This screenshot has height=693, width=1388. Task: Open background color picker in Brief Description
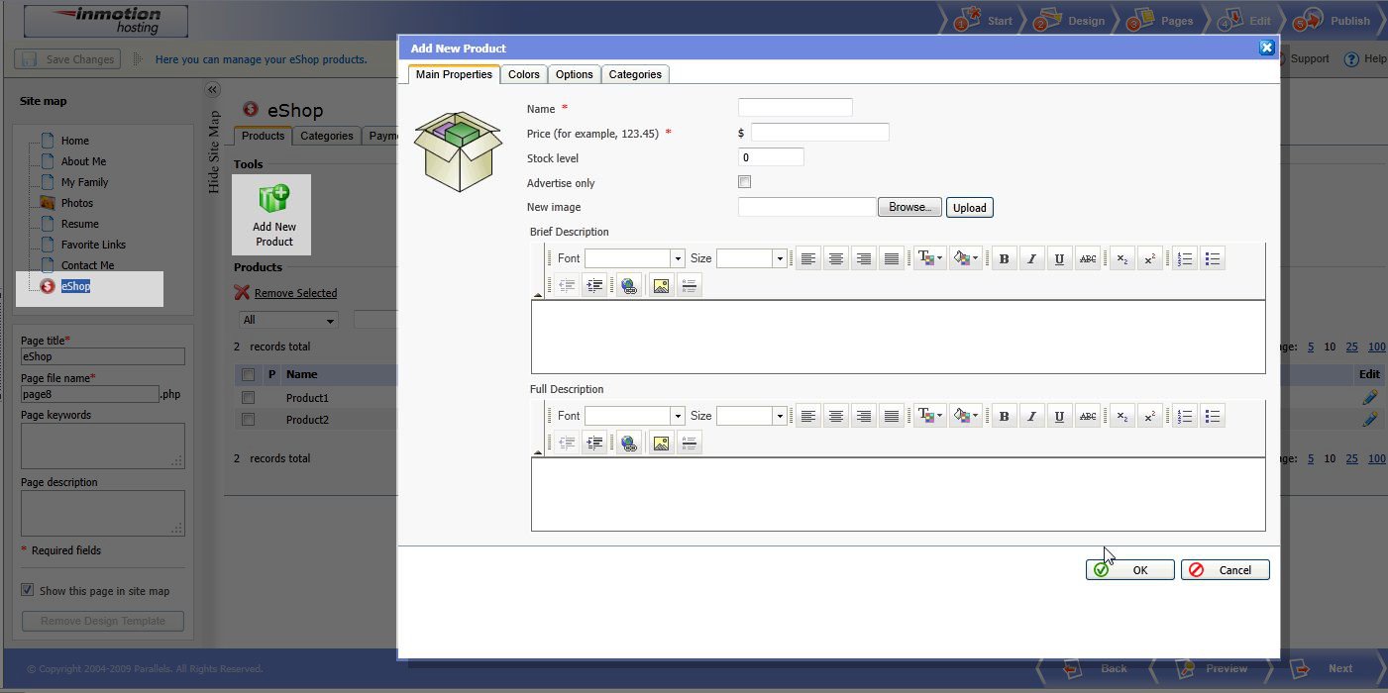965,259
